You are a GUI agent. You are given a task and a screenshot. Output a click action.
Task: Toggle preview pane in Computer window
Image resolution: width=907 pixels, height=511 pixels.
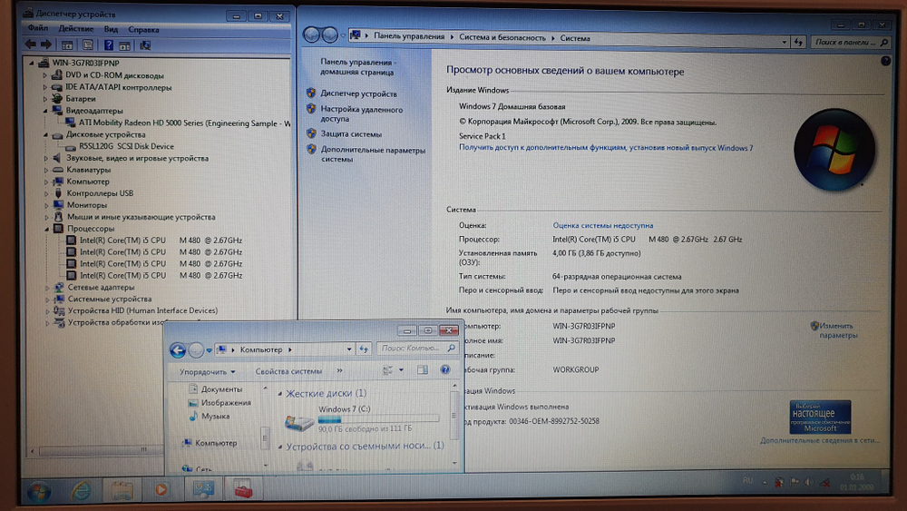[x=422, y=370]
